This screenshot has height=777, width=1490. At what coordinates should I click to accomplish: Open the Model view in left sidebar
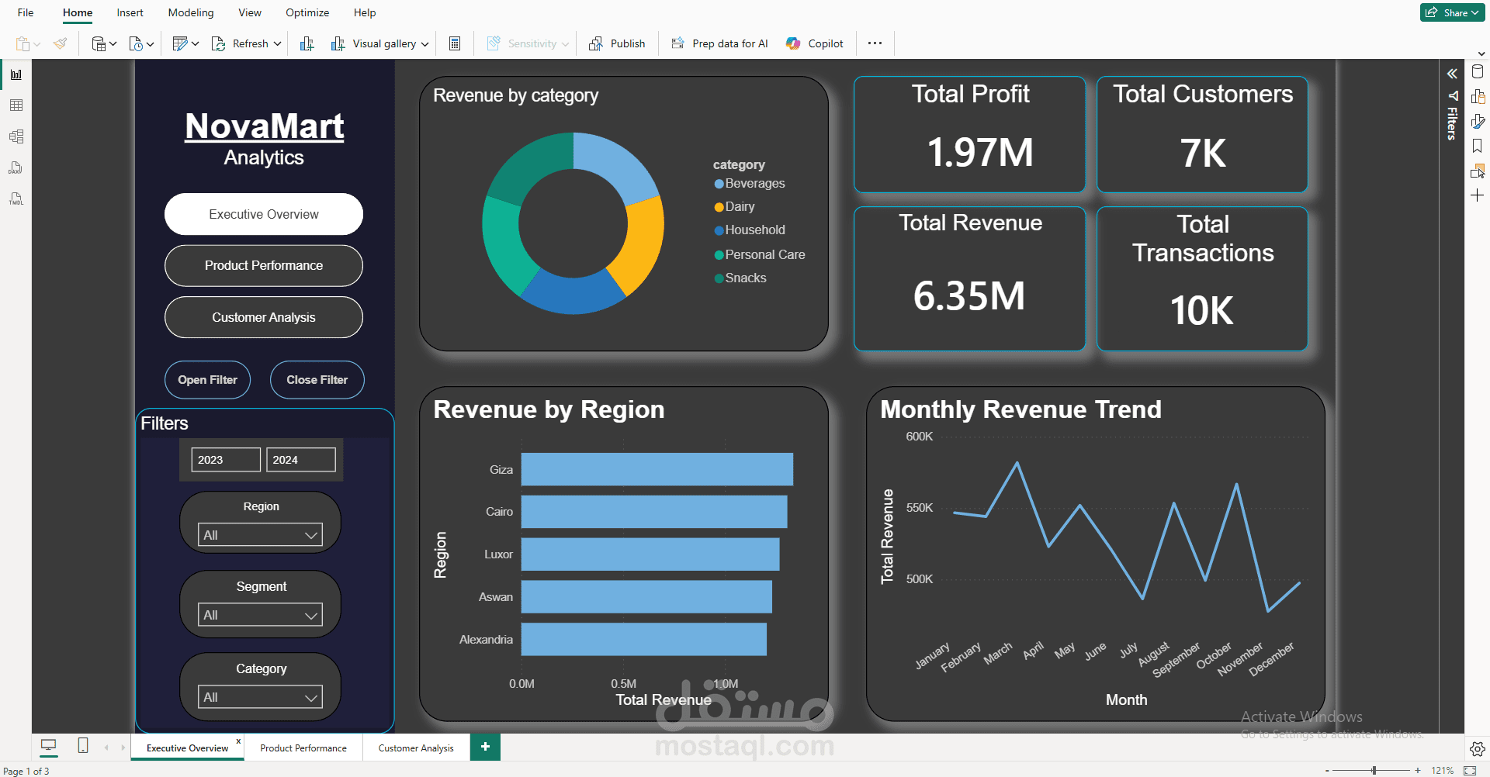pos(16,136)
